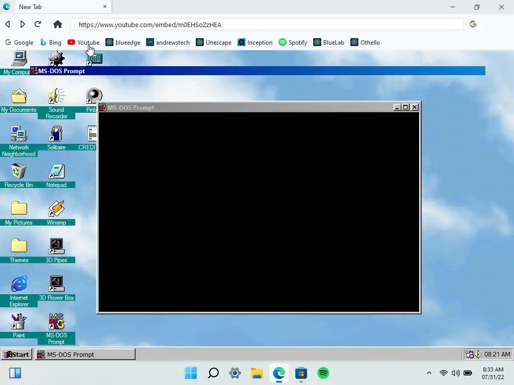The height and width of the screenshot is (385, 514).
Task: Select the 3D Flower Box desktop icon
Action: point(56,289)
